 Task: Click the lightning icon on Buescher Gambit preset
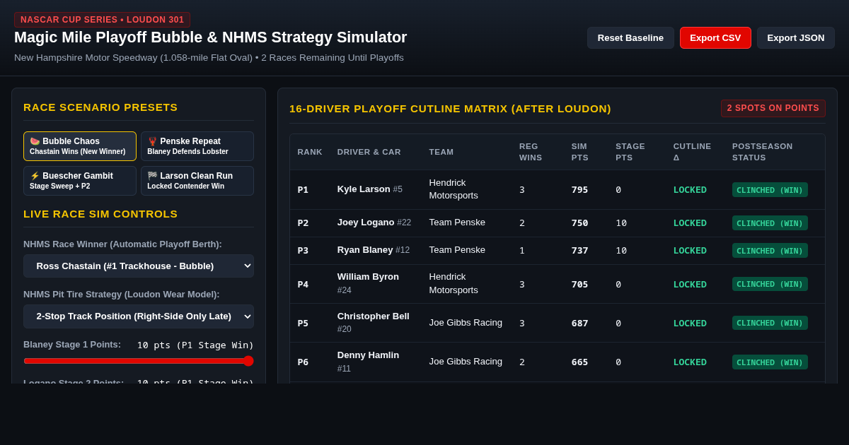click(x=35, y=176)
